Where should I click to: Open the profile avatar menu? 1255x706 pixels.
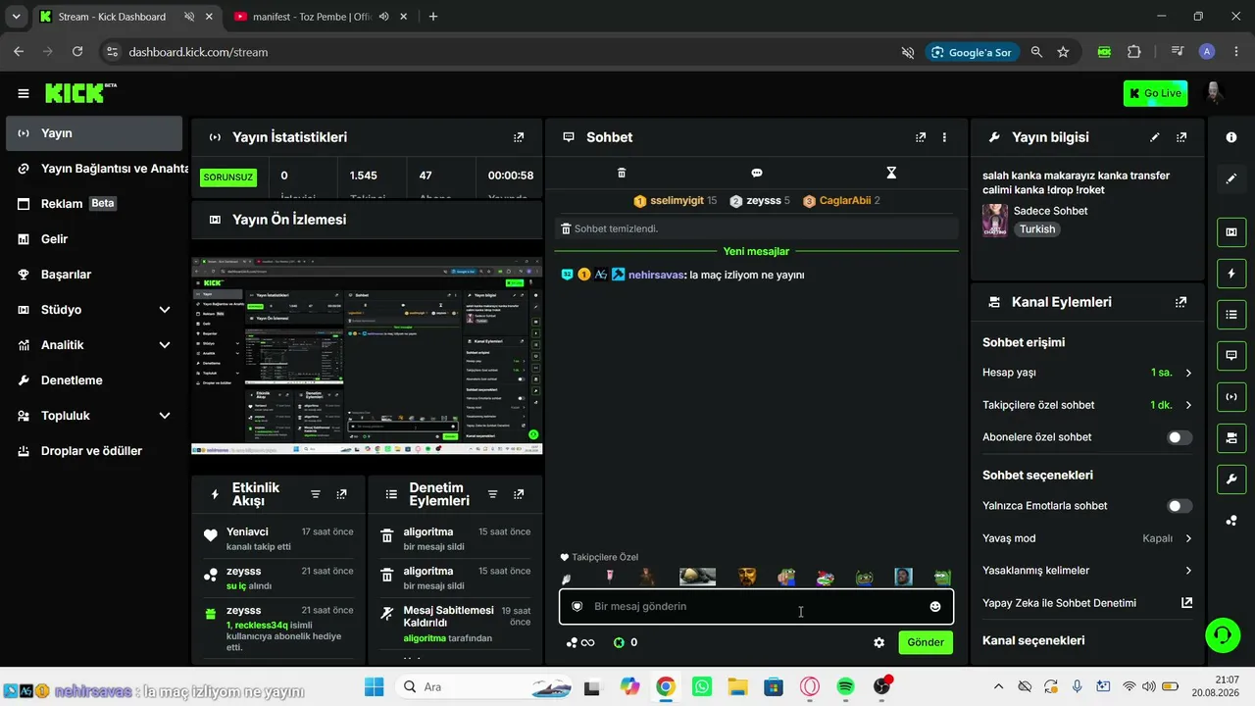pos(1214,93)
